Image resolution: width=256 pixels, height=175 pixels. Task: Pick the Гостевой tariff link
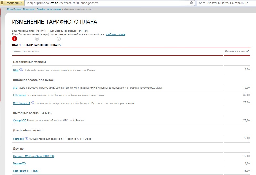18,139
